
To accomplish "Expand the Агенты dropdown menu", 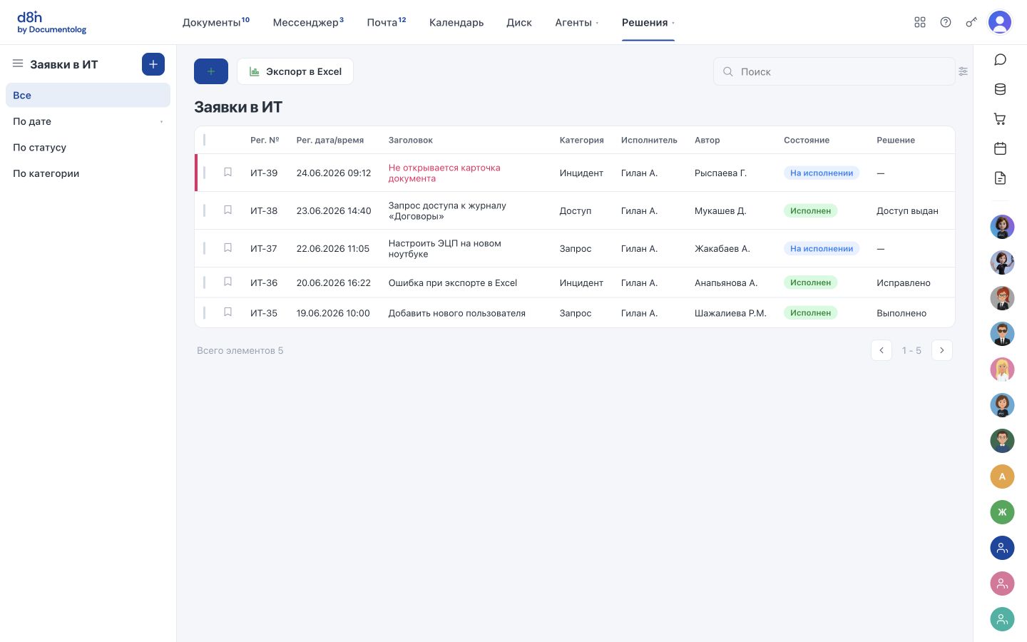I will (x=576, y=22).
